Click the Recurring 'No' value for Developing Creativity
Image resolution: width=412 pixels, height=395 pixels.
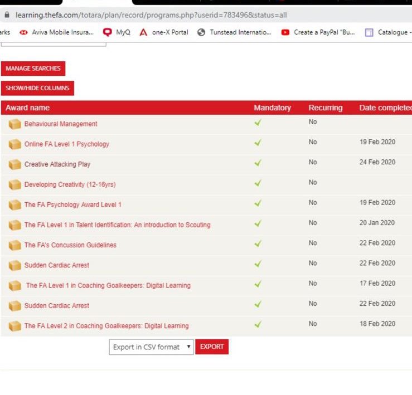click(313, 183)
